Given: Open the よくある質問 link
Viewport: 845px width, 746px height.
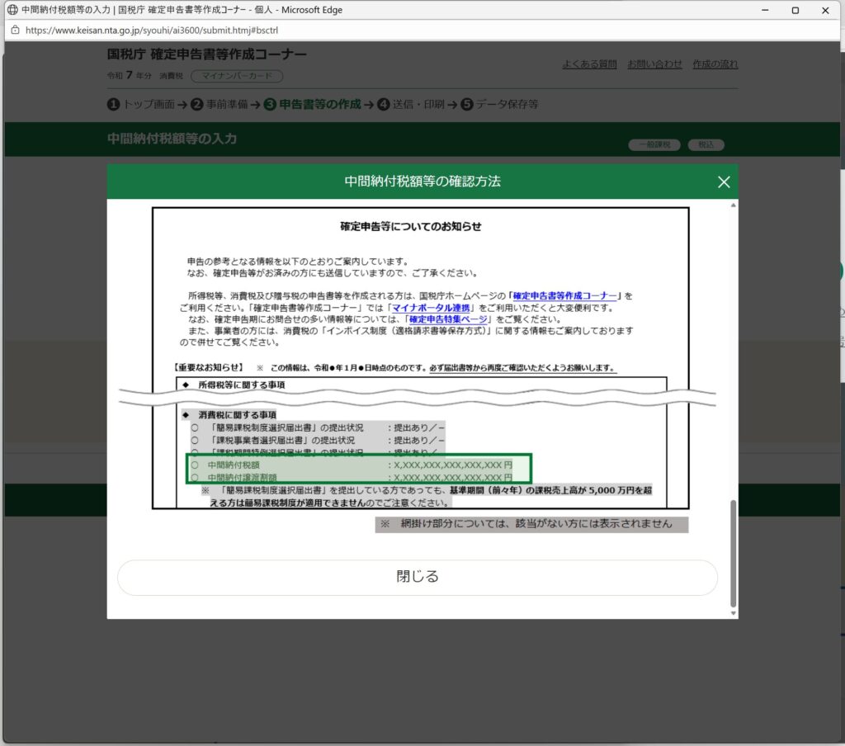Looking at the screenshot, I should click(589, 64).
